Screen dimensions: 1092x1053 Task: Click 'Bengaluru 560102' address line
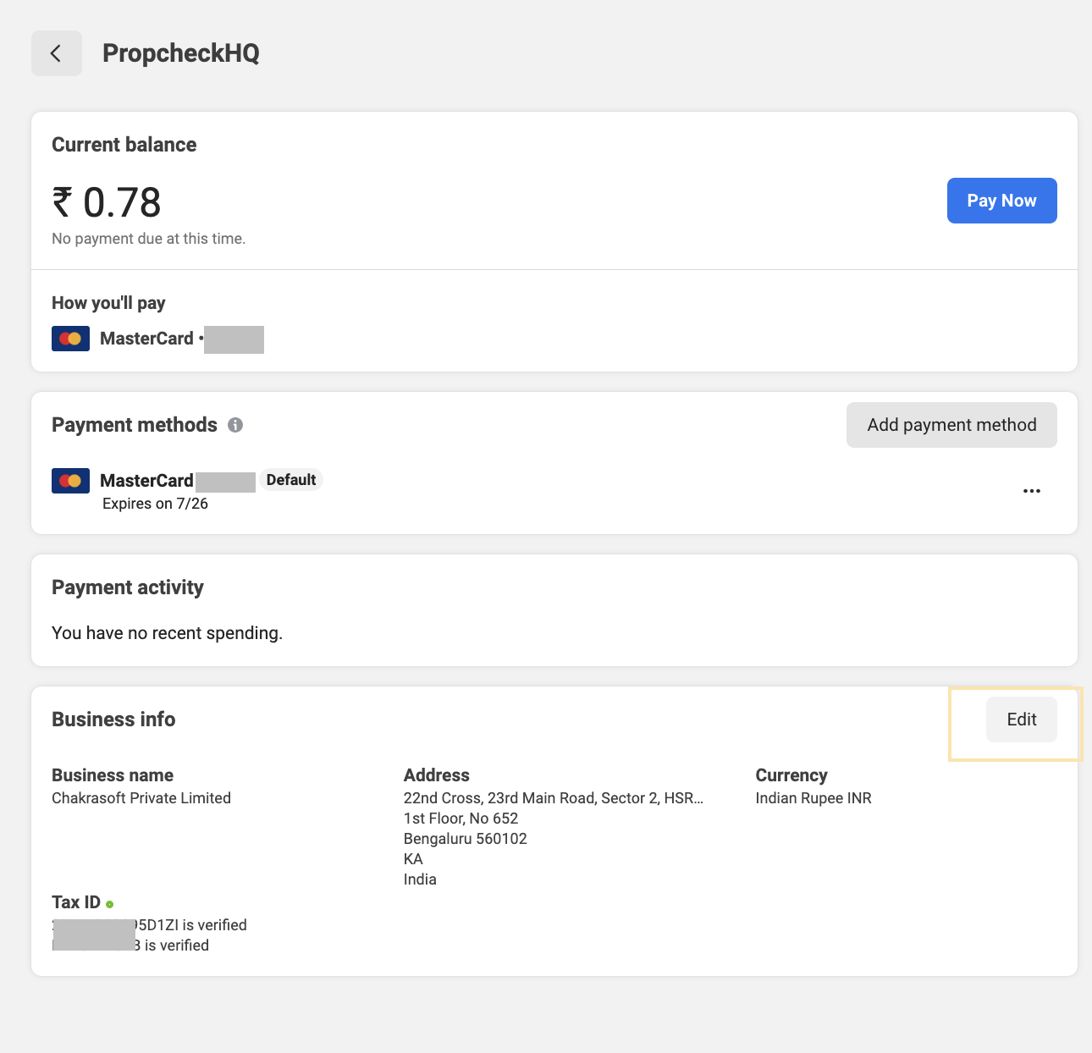466,839
